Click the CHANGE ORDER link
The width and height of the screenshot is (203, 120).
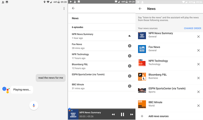coord(192,28)
